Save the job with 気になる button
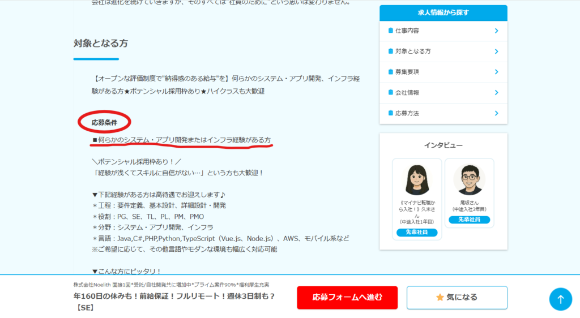 tap(457, 297)
